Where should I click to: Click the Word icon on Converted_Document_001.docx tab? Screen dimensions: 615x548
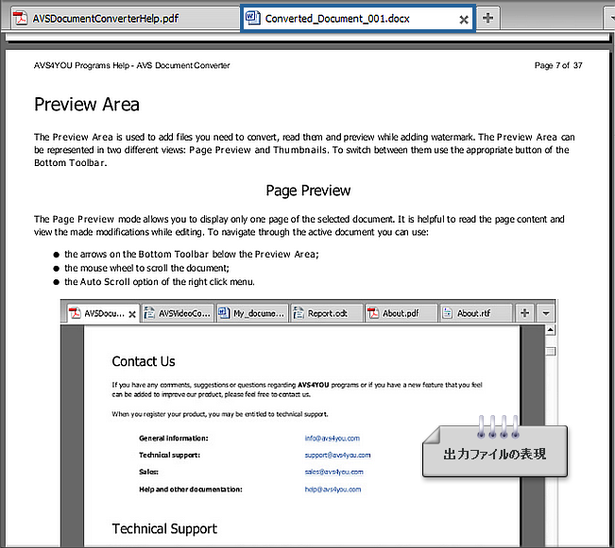click(253, 17)
